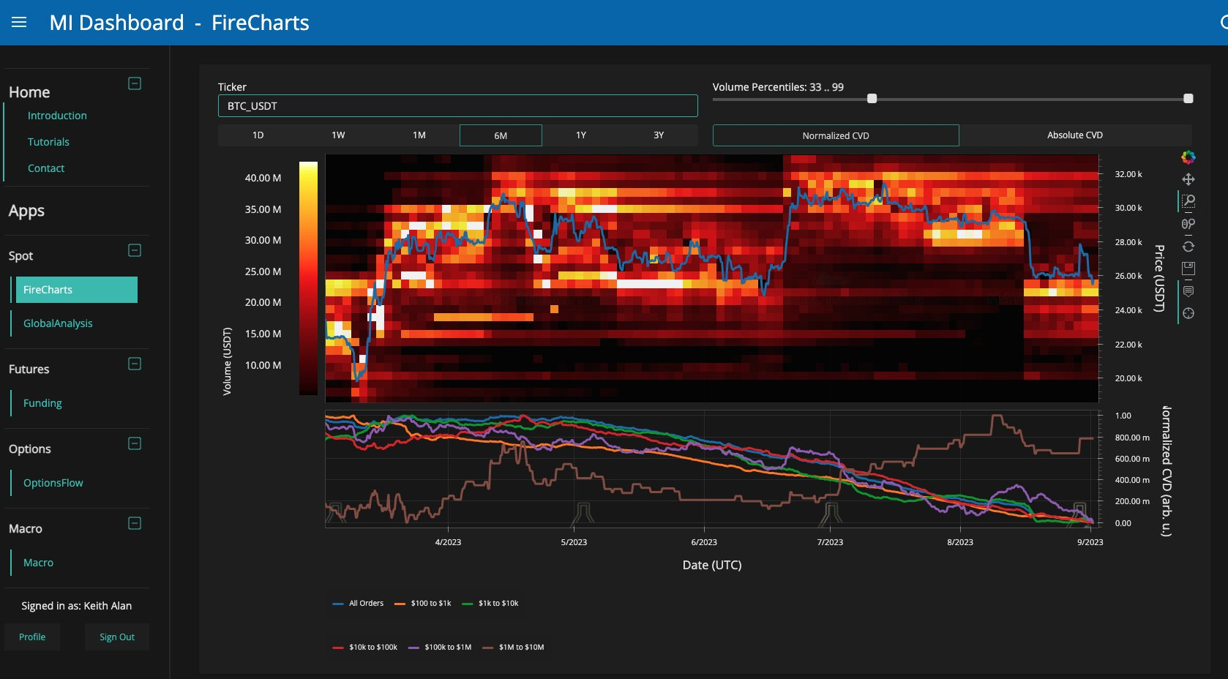Click the colorful wheel logo icon
The height and width of the screenshot is (679, 1228).
(x=1188, y=157)
